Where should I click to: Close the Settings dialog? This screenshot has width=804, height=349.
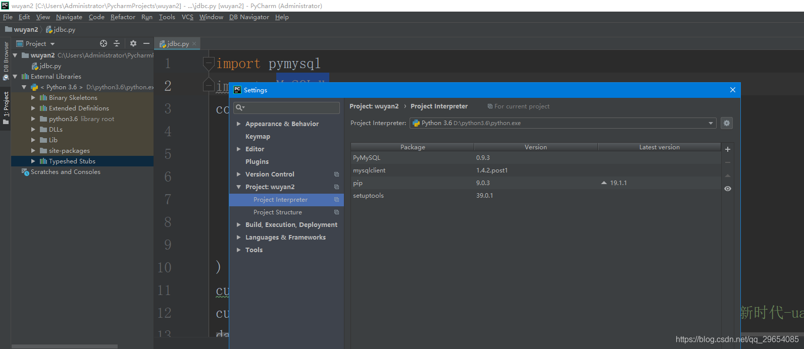tap(733, 90)
